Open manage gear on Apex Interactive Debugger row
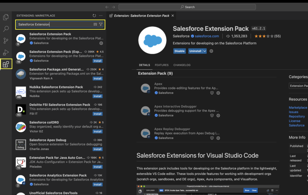 [218, 116]
